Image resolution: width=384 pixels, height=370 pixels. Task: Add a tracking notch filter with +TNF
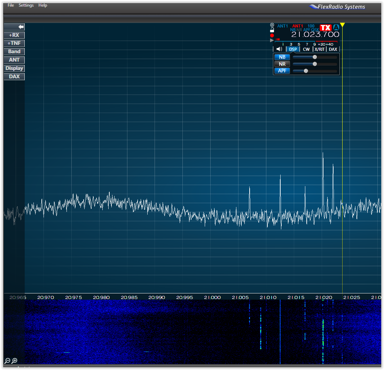tap(14, 43)
